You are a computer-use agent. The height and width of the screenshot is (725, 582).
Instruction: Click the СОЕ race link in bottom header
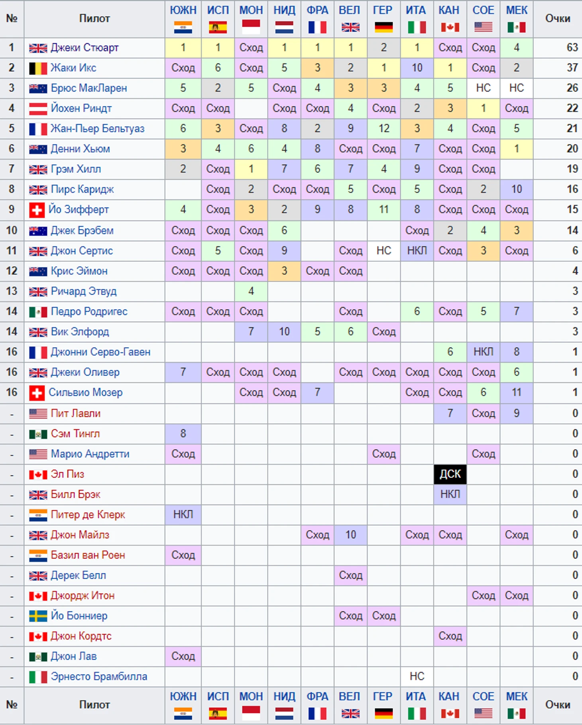click(483, 697)
